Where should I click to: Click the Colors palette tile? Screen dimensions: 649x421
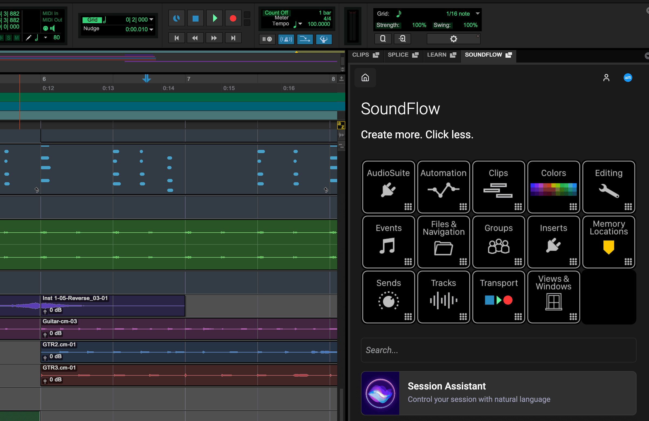[553, 187]
